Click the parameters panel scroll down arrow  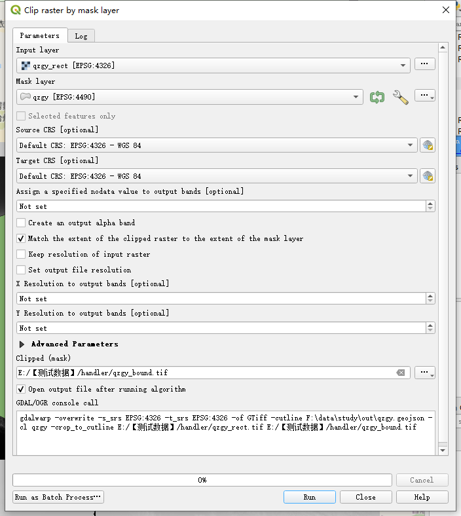pyautogui.click(x=443, y=451)
